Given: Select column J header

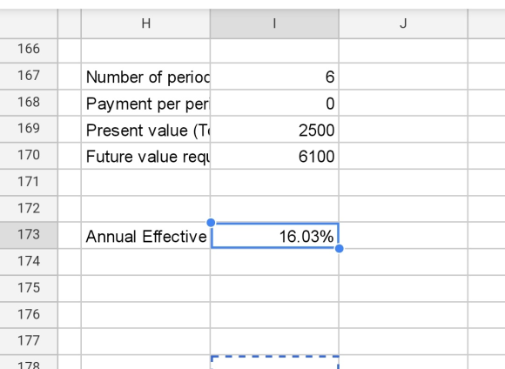Looking at the screenshot, I should [403, 23].
